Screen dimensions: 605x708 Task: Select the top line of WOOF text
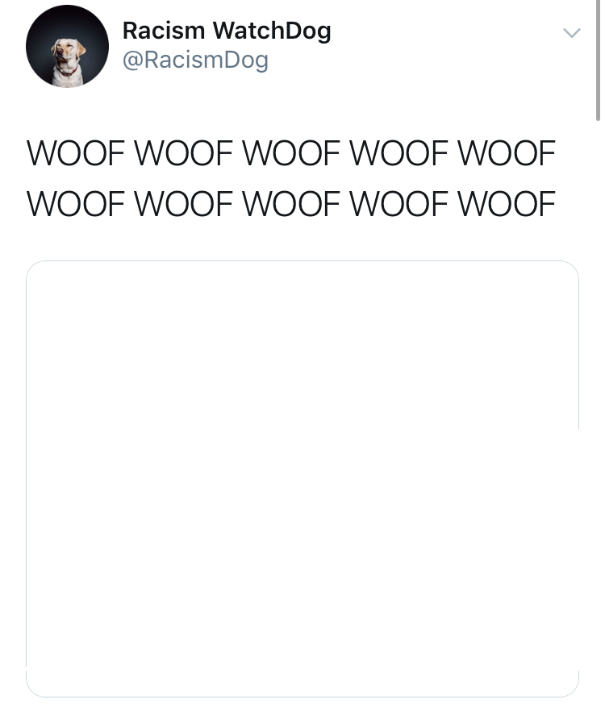tap(291, 153)
